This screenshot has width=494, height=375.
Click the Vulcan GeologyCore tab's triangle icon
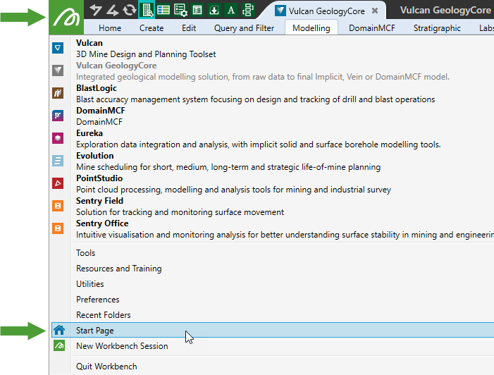click(280, 11)
